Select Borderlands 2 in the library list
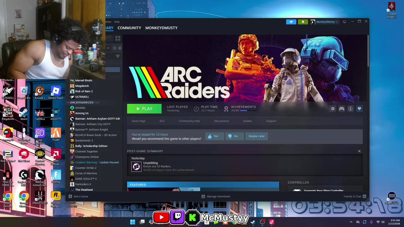The image size is (404, 227). pos(84,140)
